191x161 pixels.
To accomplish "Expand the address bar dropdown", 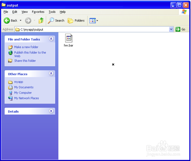I will tap(171, 29).
